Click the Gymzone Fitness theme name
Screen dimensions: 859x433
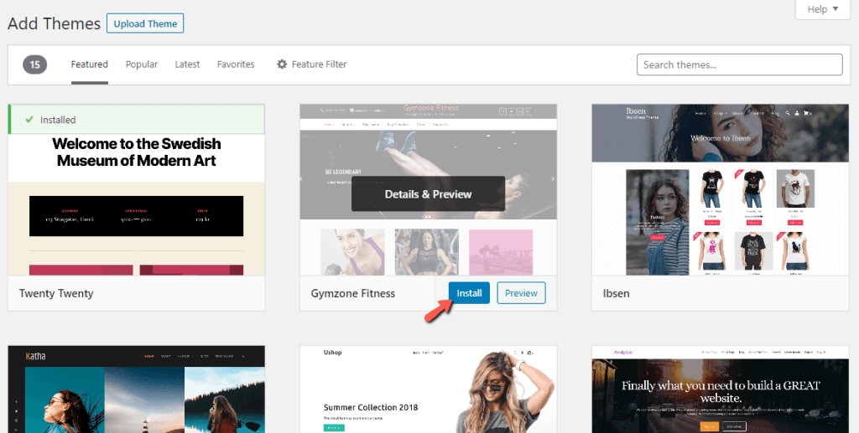(353, 294)
